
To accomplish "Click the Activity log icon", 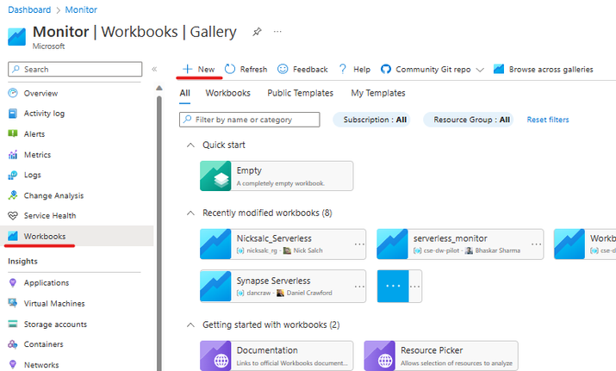I will click(x=13, y=114).
